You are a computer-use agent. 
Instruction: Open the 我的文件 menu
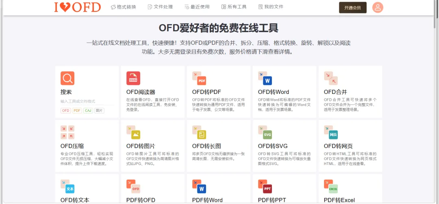tap(271, 7)
